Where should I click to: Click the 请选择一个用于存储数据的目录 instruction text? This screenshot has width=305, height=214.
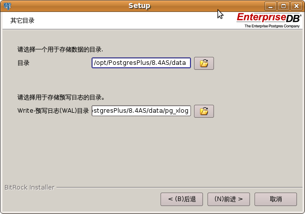(60, 49)
